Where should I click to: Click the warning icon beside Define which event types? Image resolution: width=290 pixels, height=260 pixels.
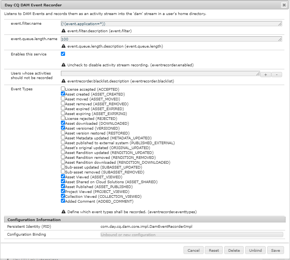click(64, 212)
